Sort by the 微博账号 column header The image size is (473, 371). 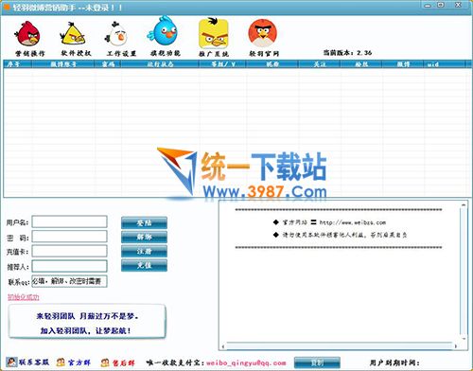click(63, 64)
